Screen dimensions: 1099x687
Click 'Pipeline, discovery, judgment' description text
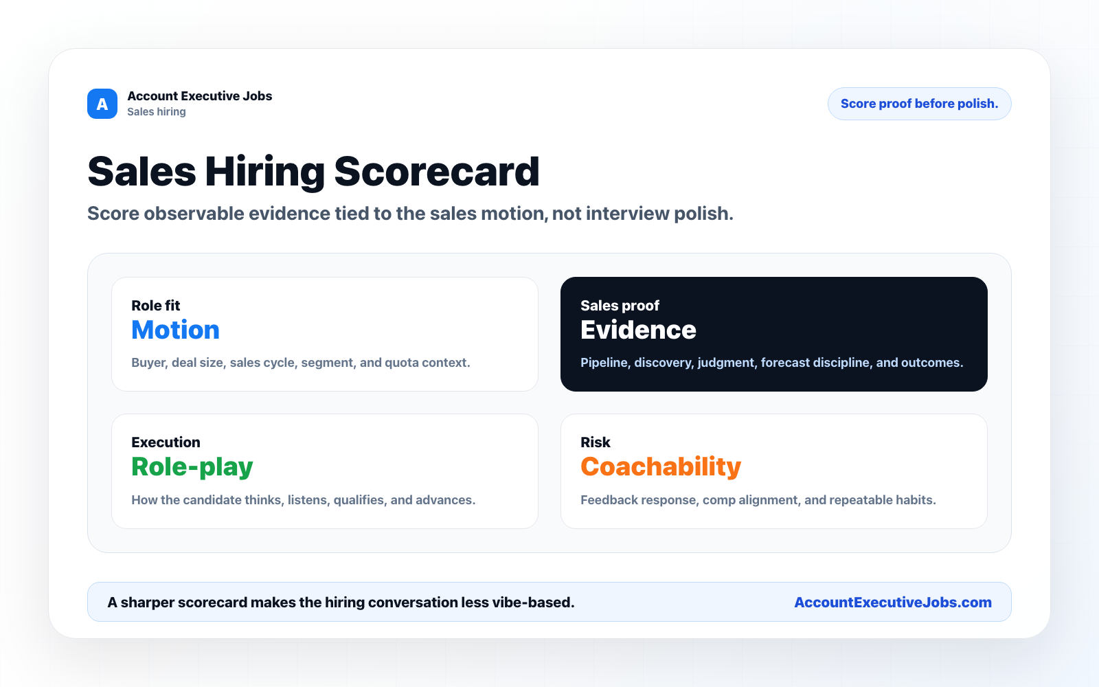[772, 363]
